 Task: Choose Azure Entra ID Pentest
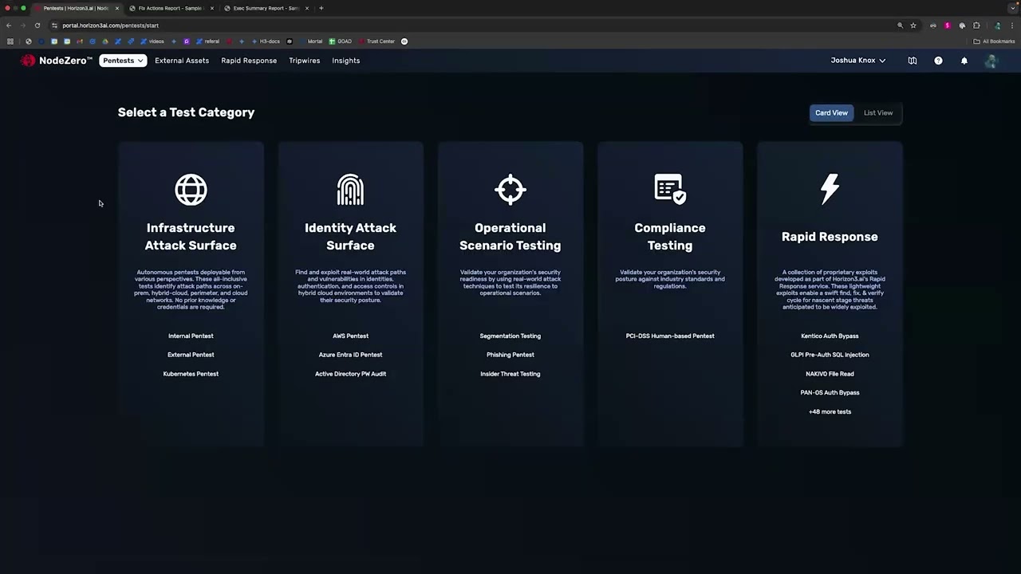pyautogui.click(x=350, y=355)
